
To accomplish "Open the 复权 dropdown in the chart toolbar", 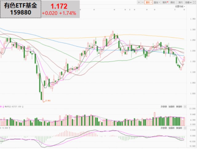I will click(x=148, y=2).
